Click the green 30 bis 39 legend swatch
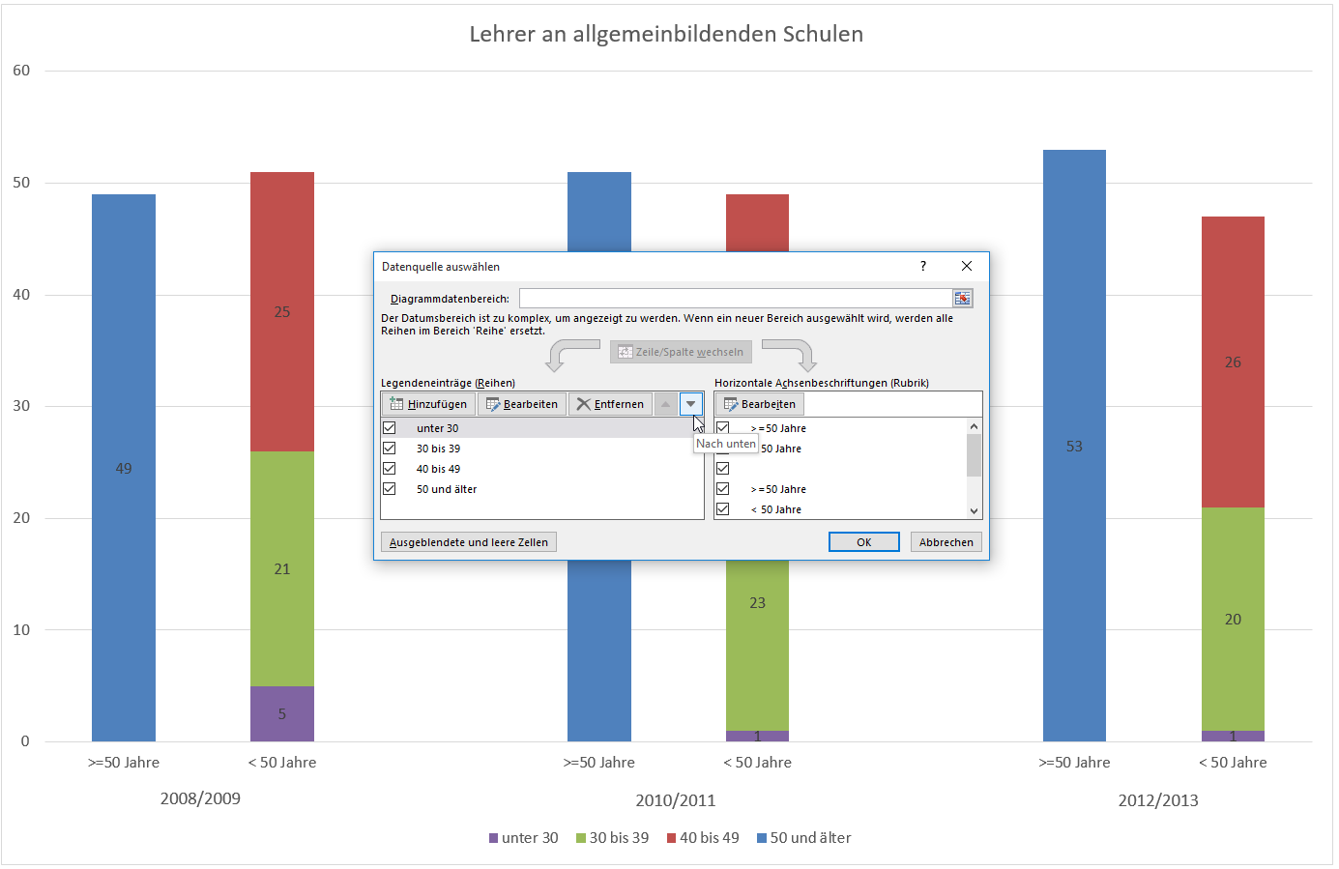Screen dimensions: 1339x869 (x=581, y=838)
